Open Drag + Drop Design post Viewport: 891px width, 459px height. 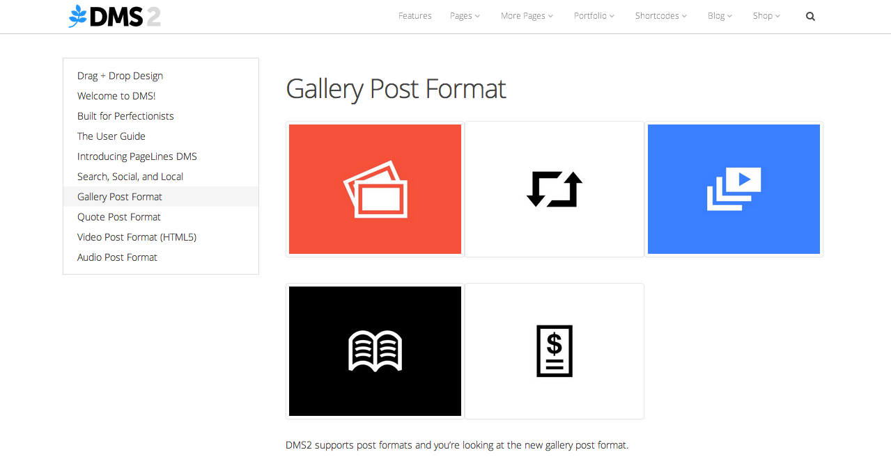pos(120,76)
